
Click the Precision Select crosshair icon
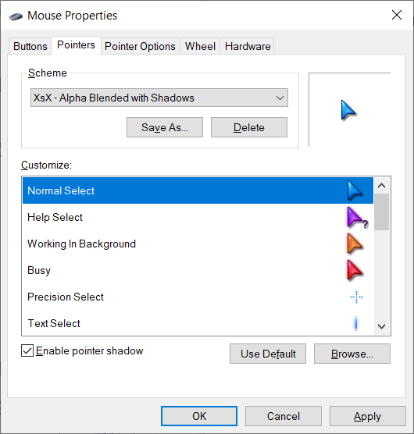pos(356,297)
